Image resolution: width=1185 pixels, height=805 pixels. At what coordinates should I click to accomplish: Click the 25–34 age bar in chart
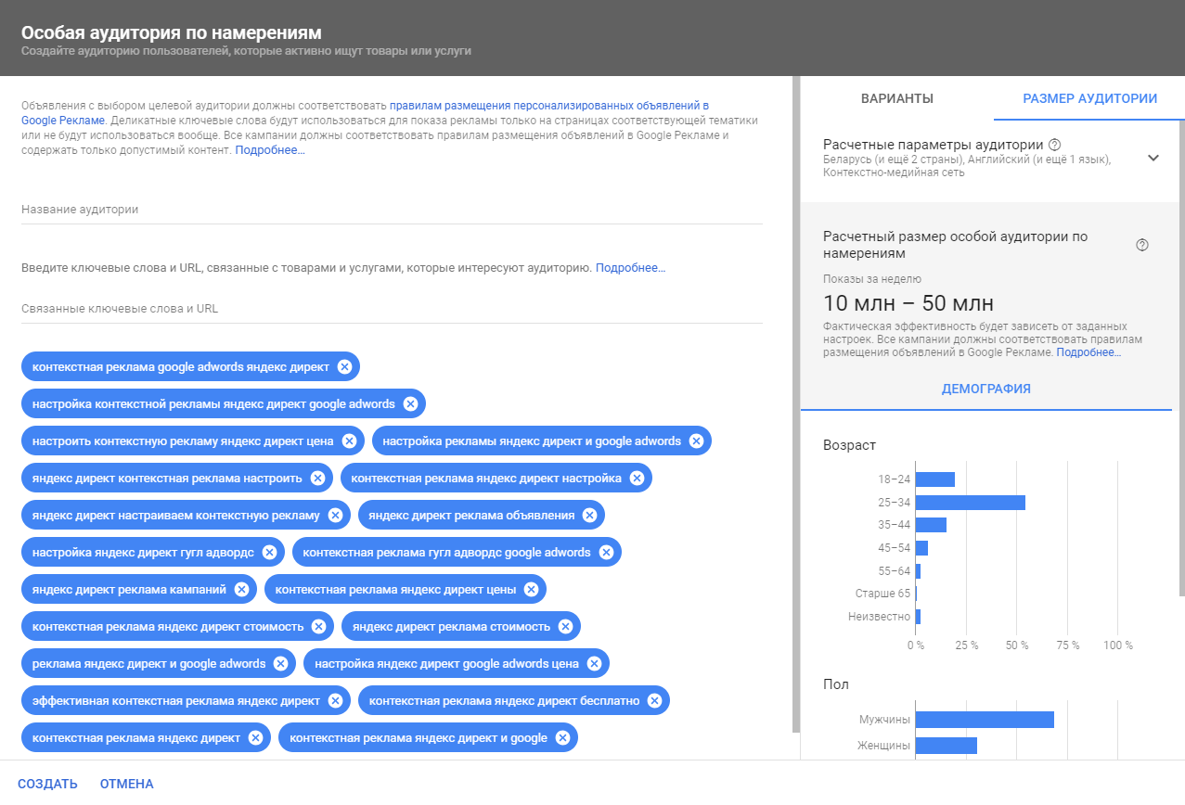pos(971,503)
